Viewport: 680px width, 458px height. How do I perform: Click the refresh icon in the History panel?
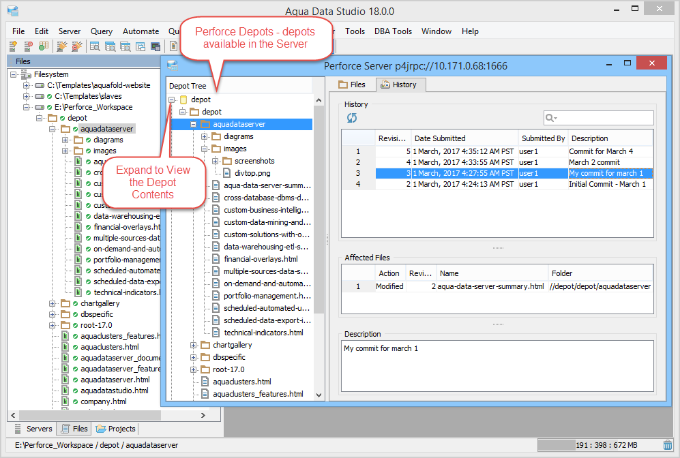click(x=352, y=118)
